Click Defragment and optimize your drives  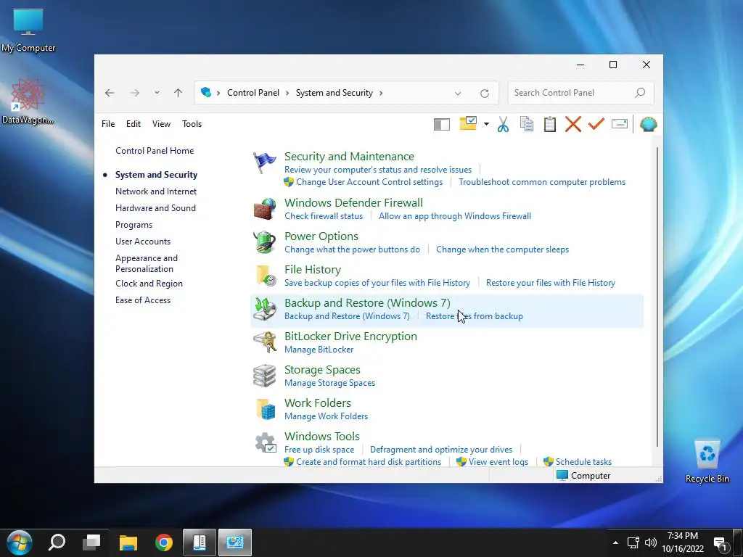coord(441,450)
